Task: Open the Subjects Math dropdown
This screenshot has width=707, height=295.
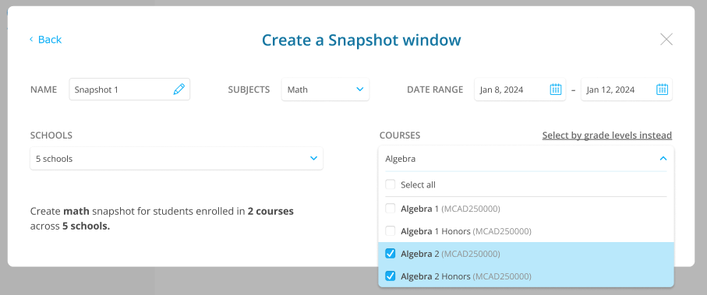Action: click(325, 90)
